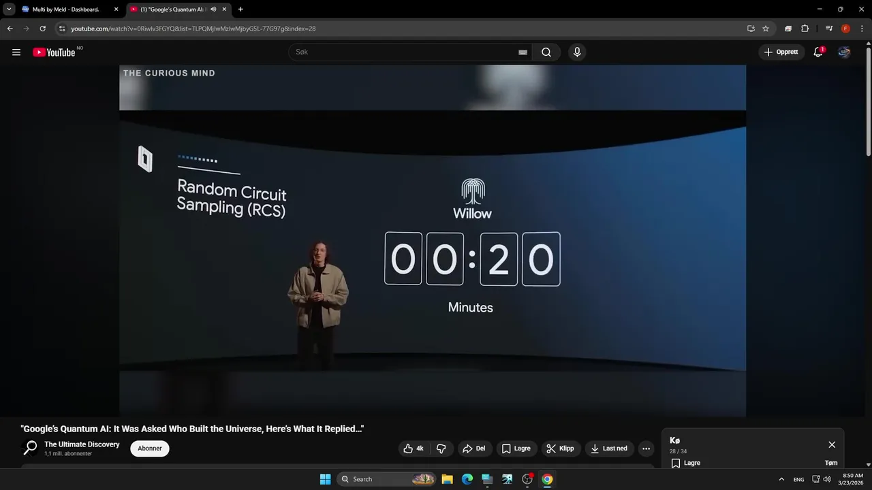The width and height of the screenshot is (872, 490).
Task: Reload the current page
Action: point(42,29)
